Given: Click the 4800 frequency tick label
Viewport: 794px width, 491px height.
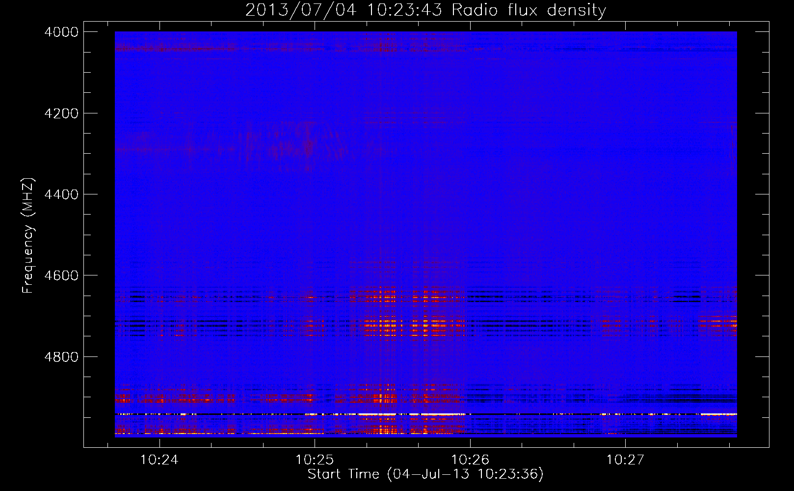Looking at the screenshot, I should click(61, 357).
